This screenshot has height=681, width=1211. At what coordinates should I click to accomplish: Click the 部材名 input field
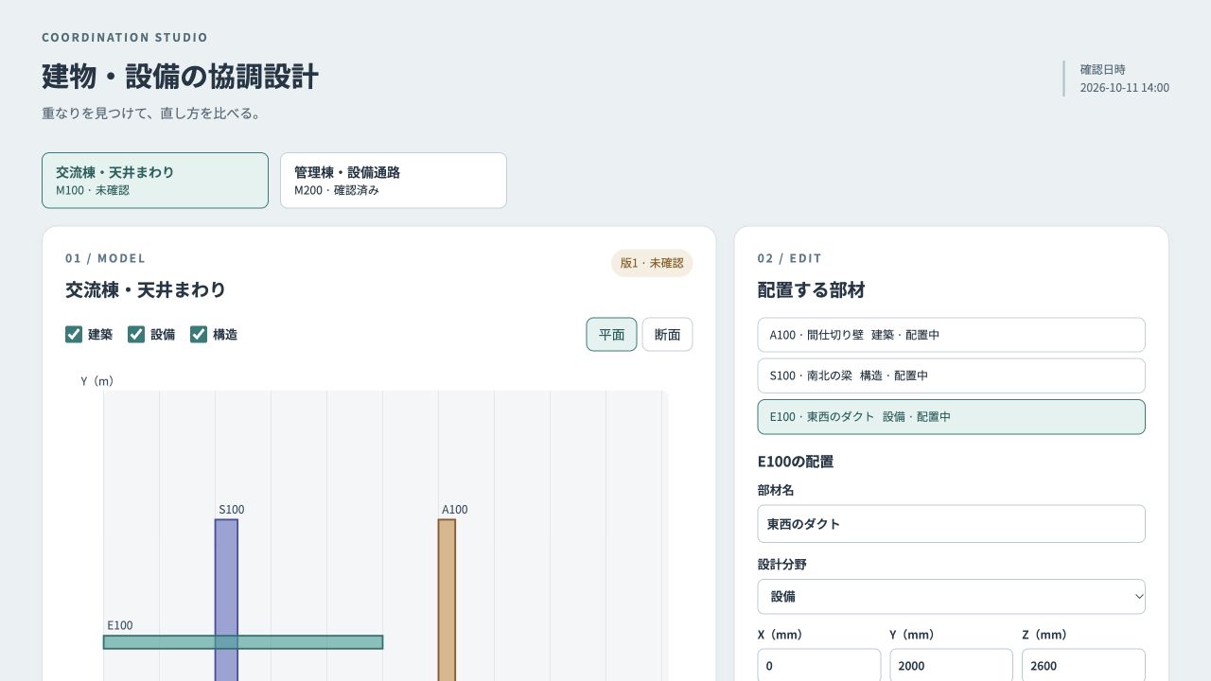point(951,524)
